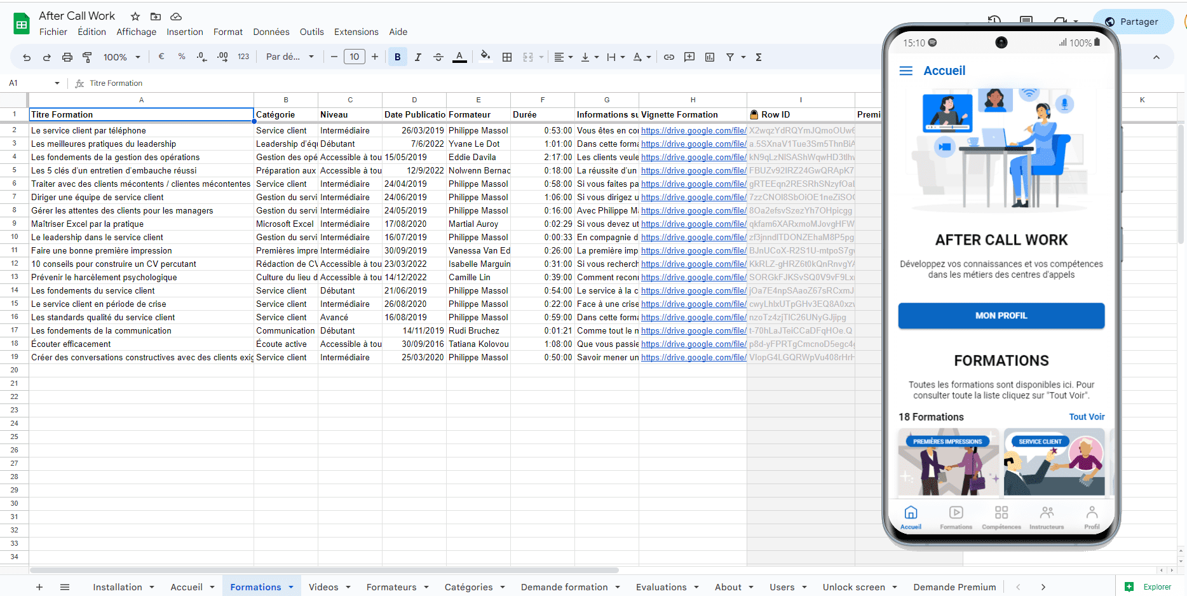Insert a link using the toolbar icon
This screenshot has width=1187, height=596.
pyautogui.click(x=668, y=57)
